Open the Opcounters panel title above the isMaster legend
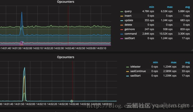The image size is (193, 112). (66, 57)
